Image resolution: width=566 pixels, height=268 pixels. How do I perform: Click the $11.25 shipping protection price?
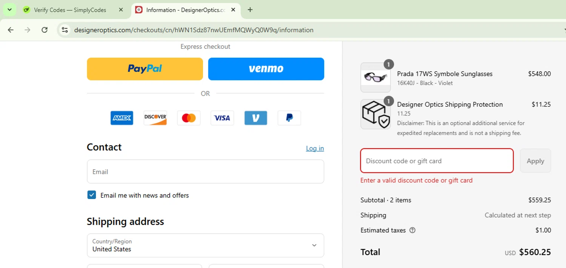pos(541,104)
